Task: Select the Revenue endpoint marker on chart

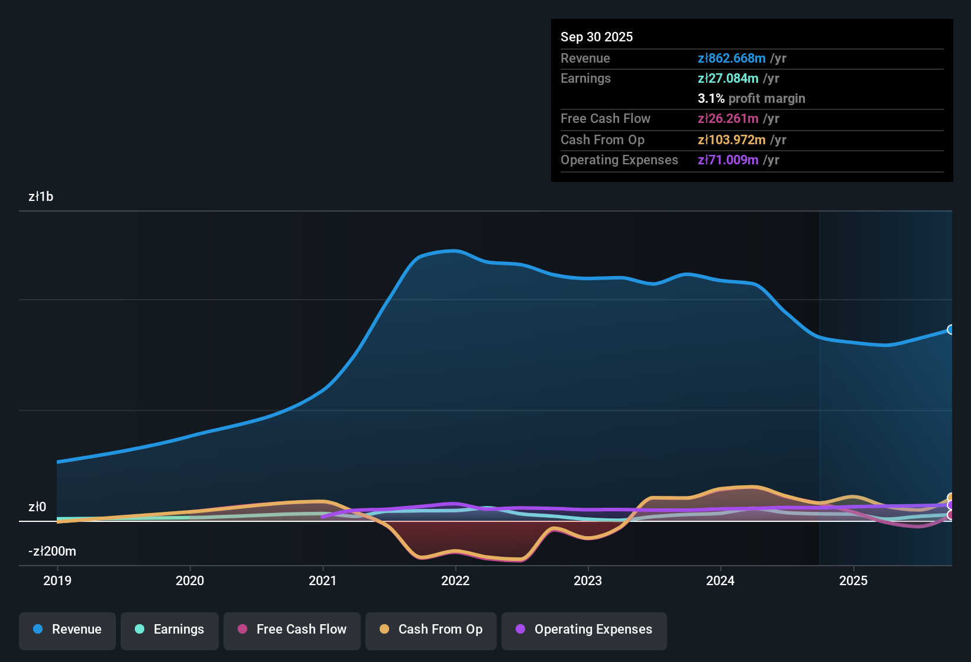Action: pyautogui.click(x=950, y=330)
